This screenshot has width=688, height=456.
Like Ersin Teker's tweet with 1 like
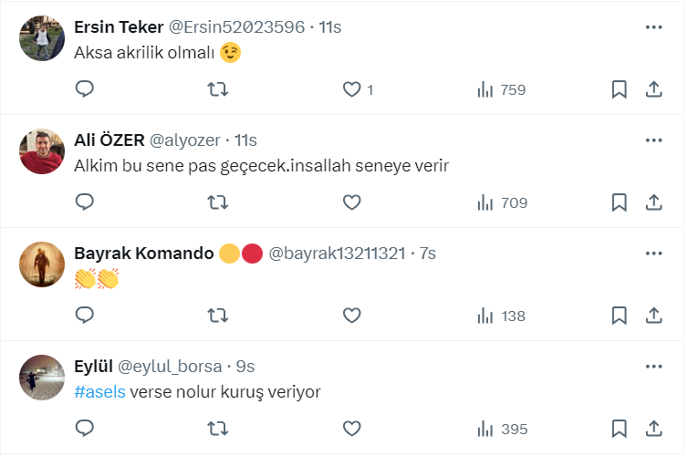351,89
